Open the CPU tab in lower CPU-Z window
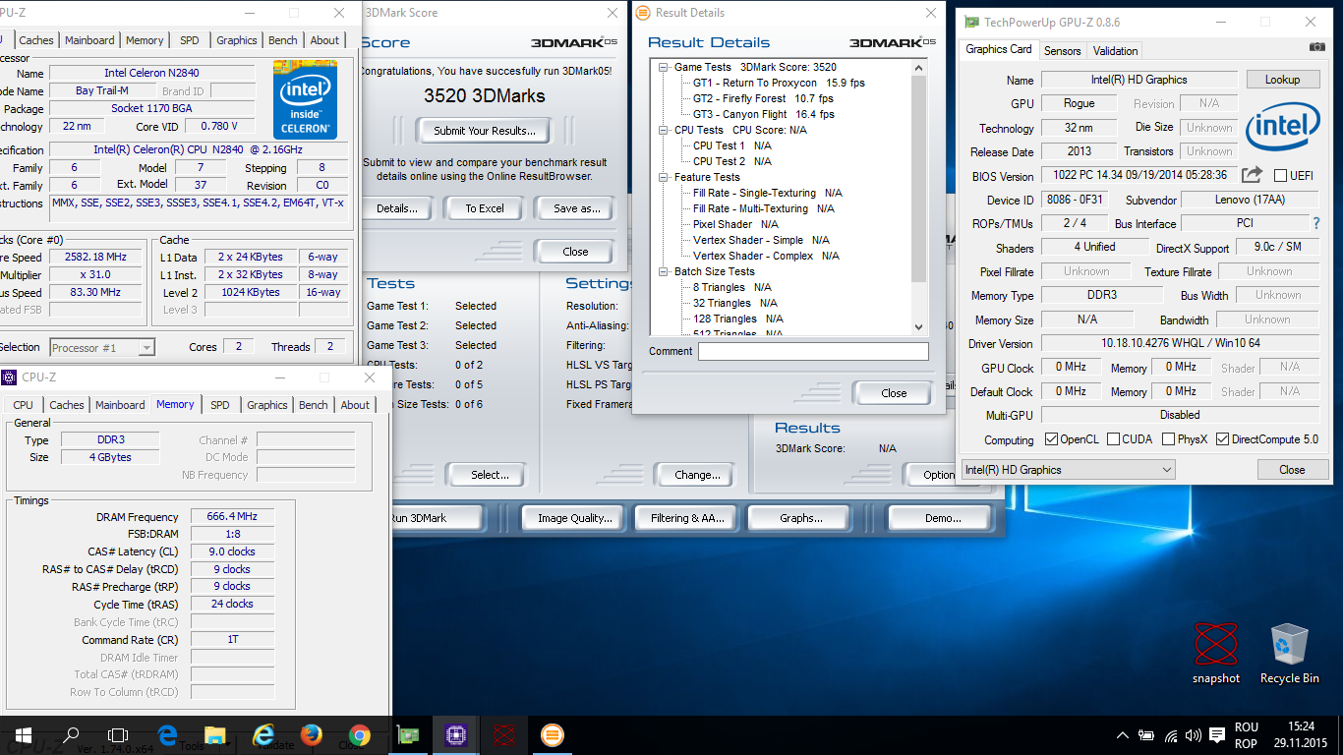Image resolution: width=1343 pixels, height=755 pixels. [x=24, y=405]
